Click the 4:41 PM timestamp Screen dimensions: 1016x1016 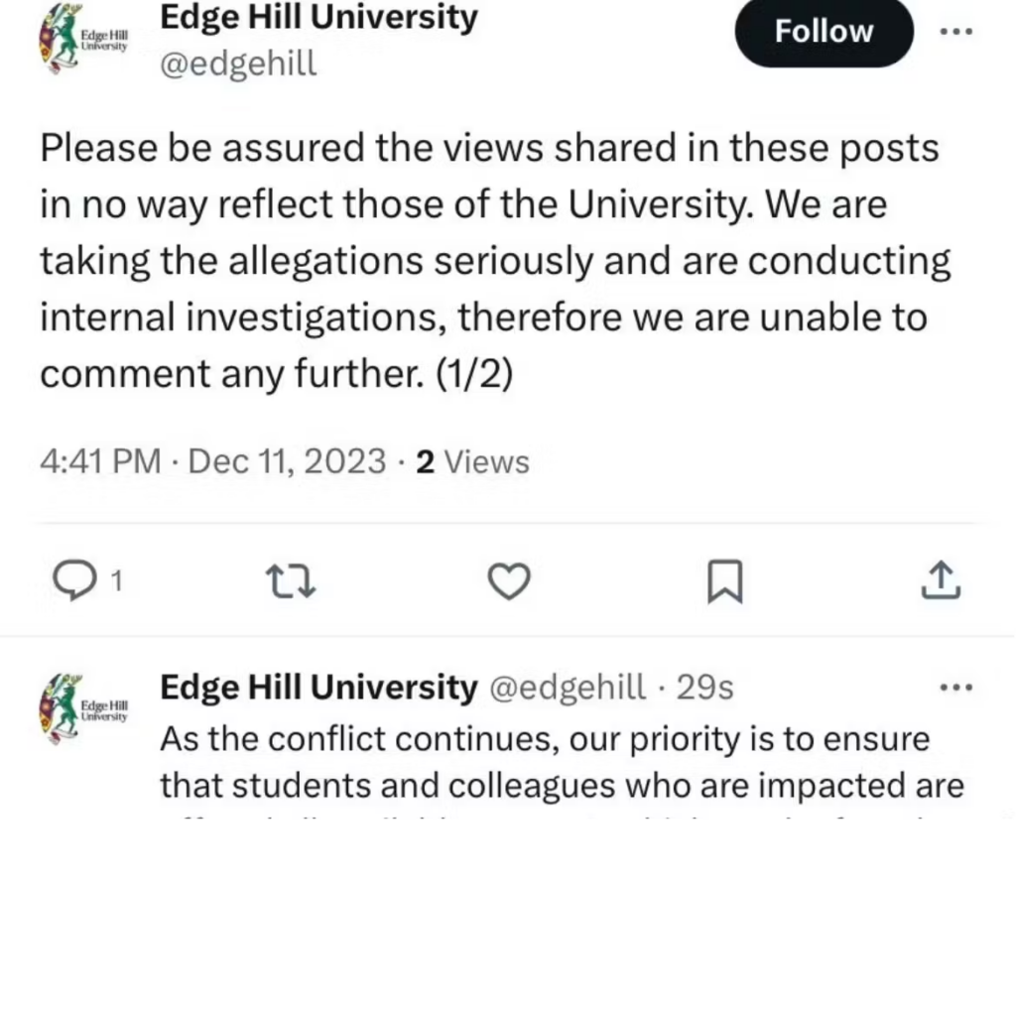point(100,461)
